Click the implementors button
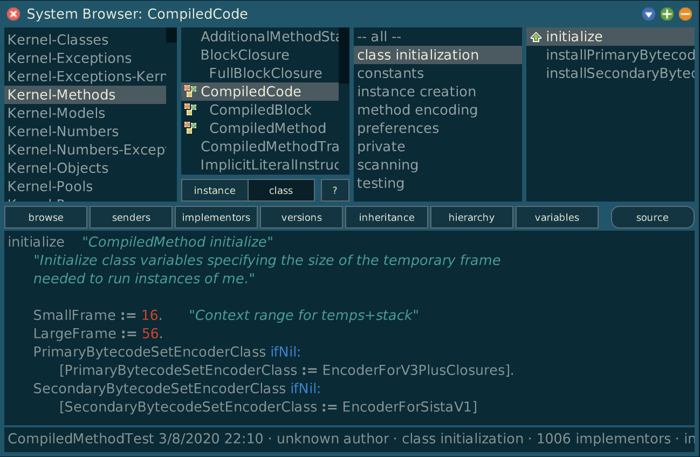 [216, 217]
